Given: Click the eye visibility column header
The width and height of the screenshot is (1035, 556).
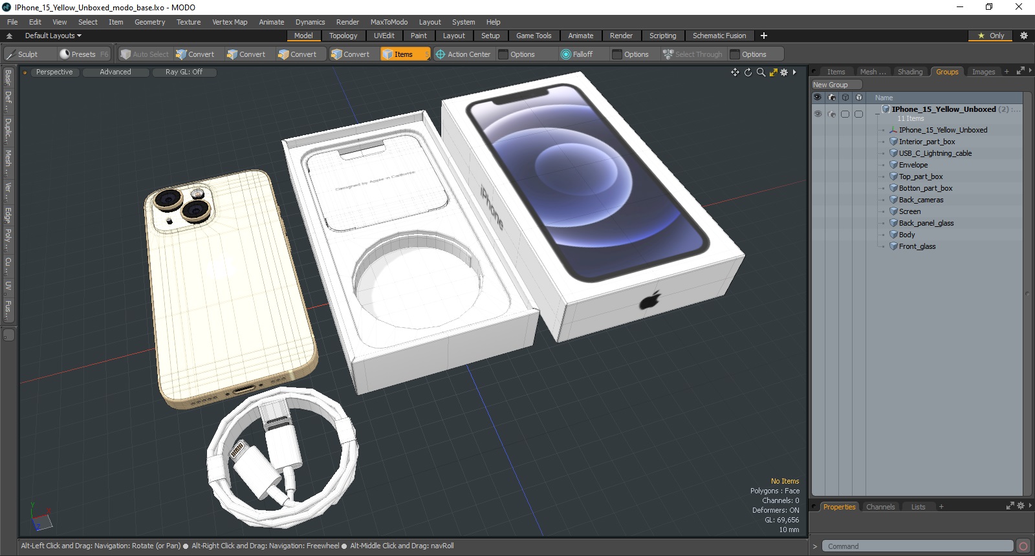Looking at the screenshot, I should click(x=818, y=98).
